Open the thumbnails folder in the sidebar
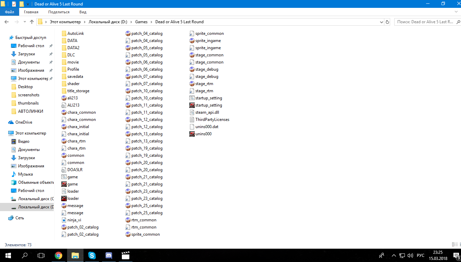Image resolution: width=461 pixels, height=262 pixels. tap(28, 103)
